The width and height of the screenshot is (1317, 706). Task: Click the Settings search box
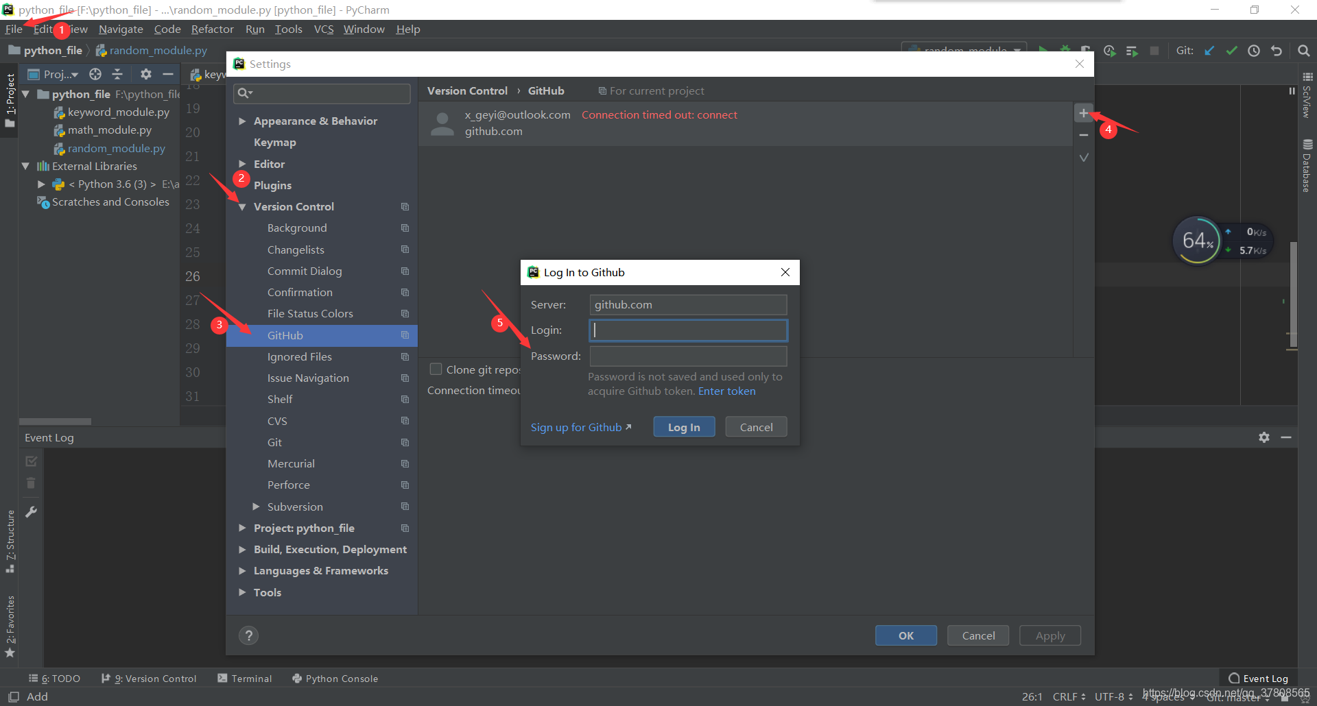tap(322, 93)
